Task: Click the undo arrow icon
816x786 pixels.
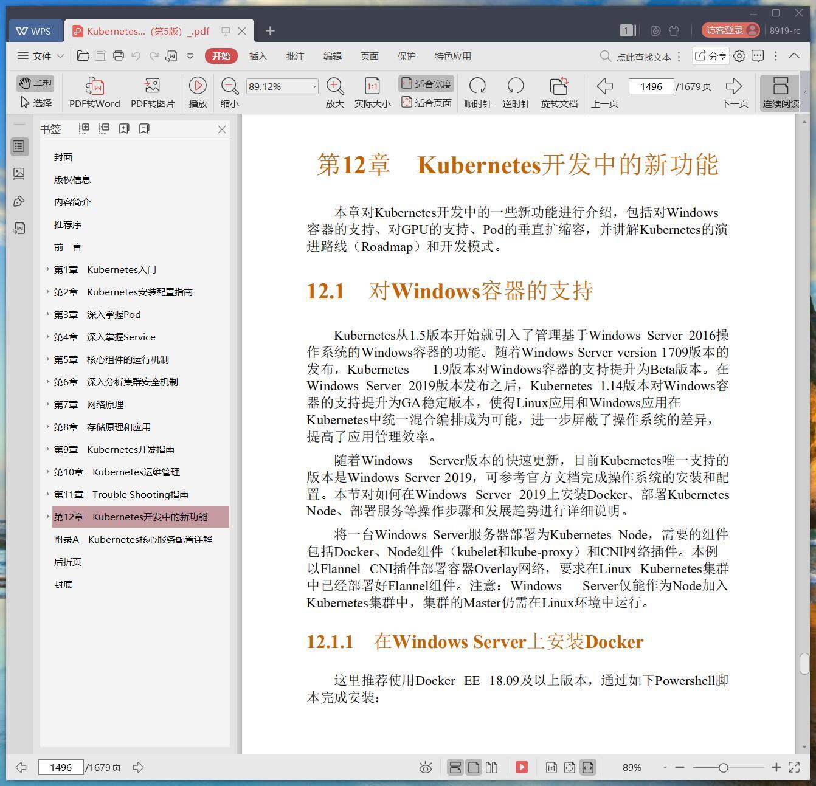Action: coord(136,56)
